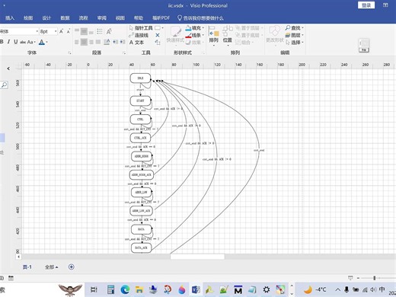Toggle strikethrough abc formatting
The image size is (396, 297).
23,42
